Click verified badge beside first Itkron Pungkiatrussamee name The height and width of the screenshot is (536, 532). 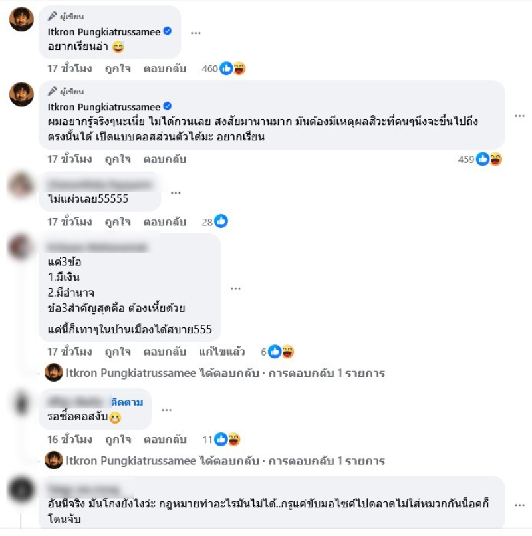(168, 31)
